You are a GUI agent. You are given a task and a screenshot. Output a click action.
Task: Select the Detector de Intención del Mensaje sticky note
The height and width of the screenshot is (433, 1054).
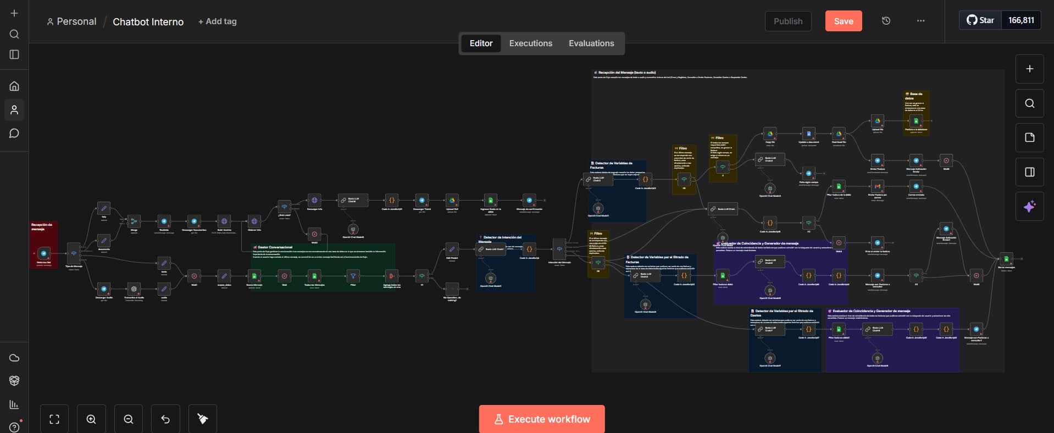tap(506, 264)
